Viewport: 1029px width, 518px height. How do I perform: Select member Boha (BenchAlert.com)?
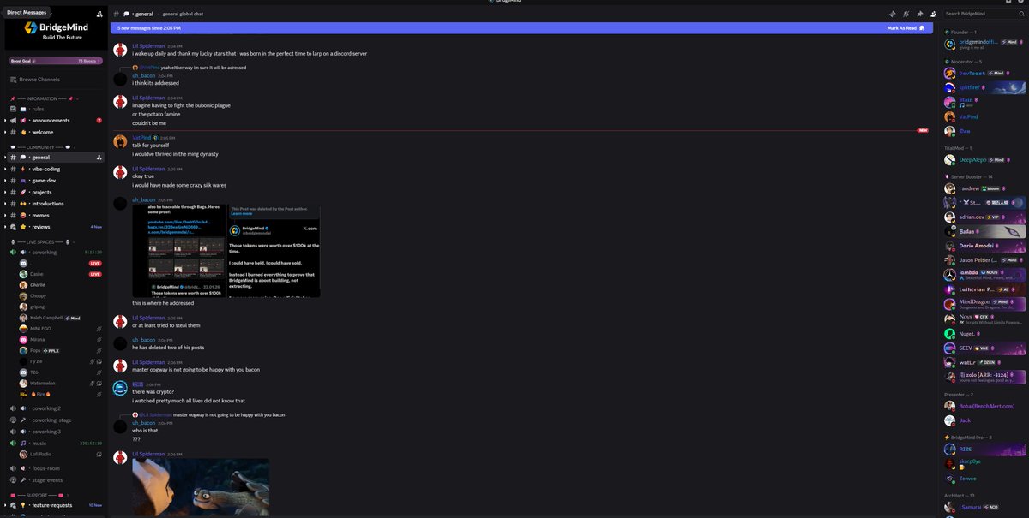[x=984, y=406]
